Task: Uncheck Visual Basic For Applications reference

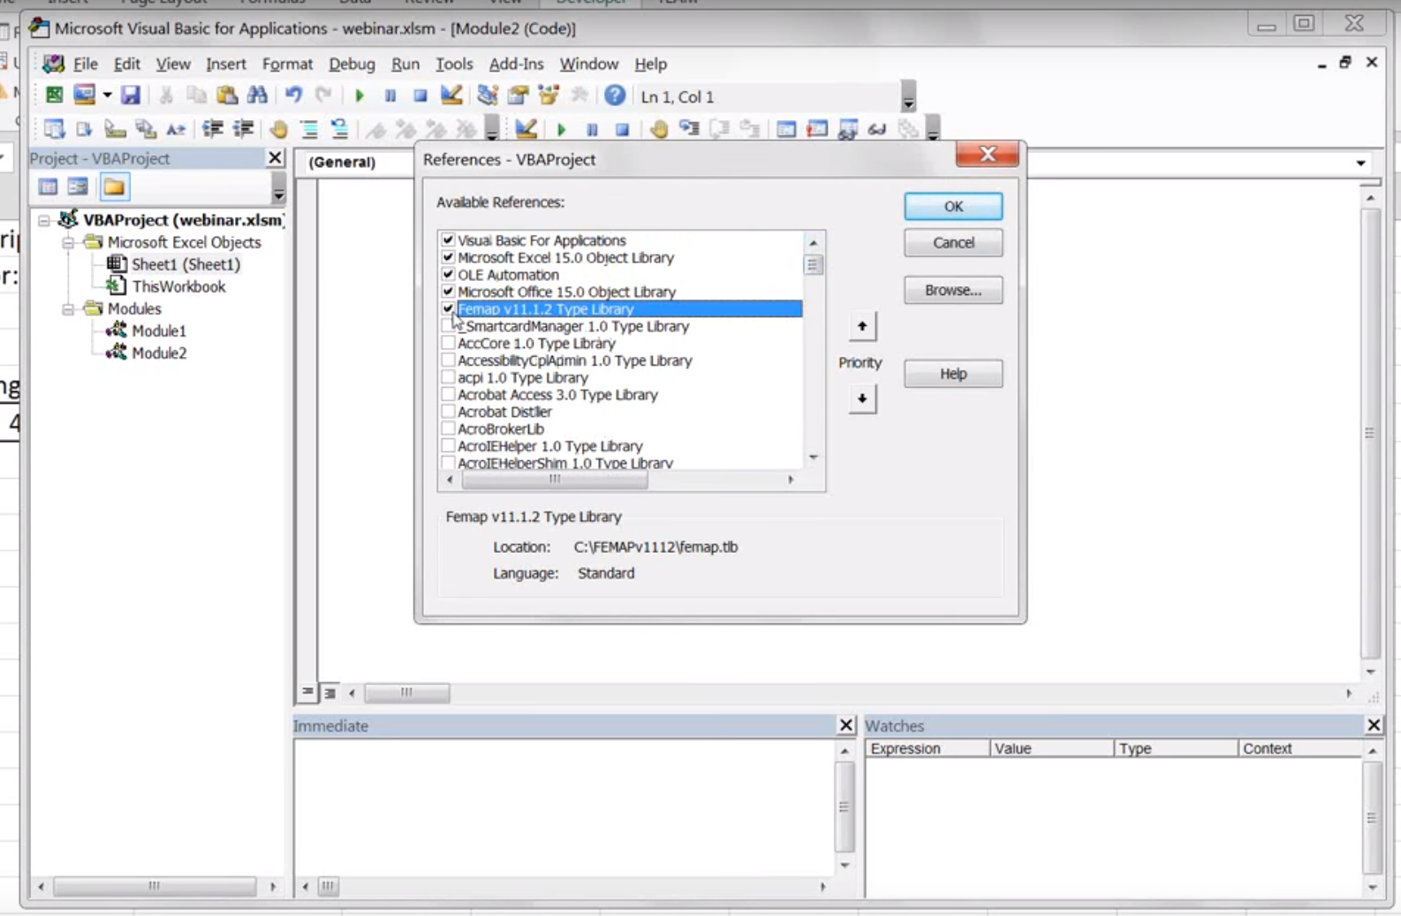Action: tap(448, 240)
